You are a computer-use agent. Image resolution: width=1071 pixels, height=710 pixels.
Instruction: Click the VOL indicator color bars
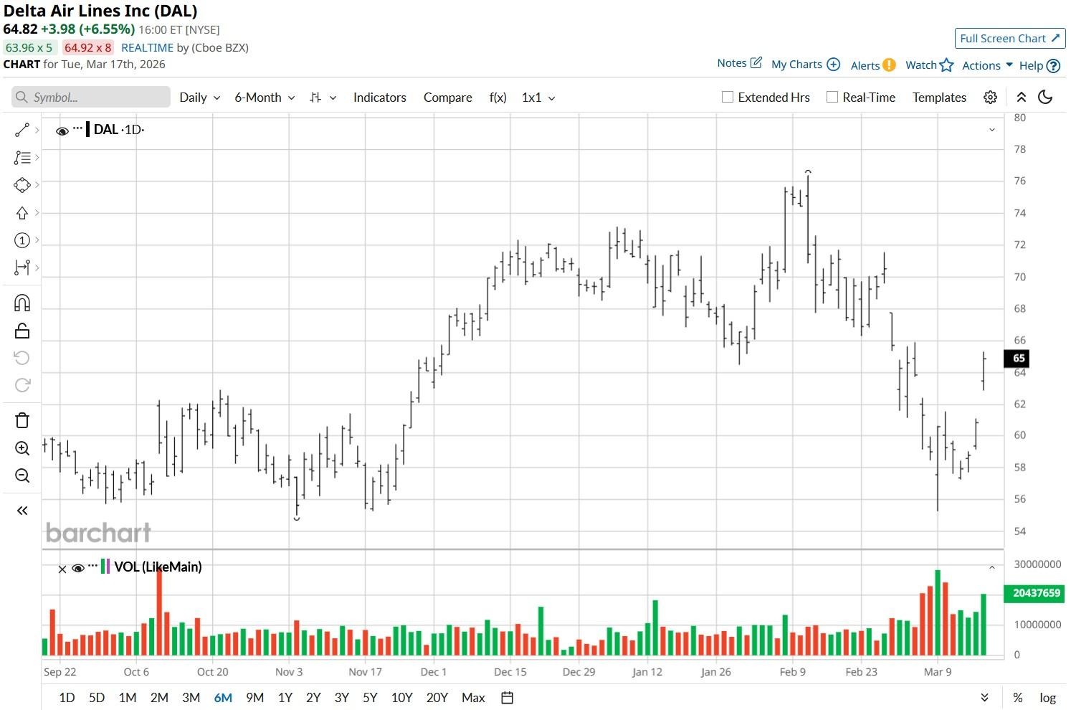click(x=105, y=567)
